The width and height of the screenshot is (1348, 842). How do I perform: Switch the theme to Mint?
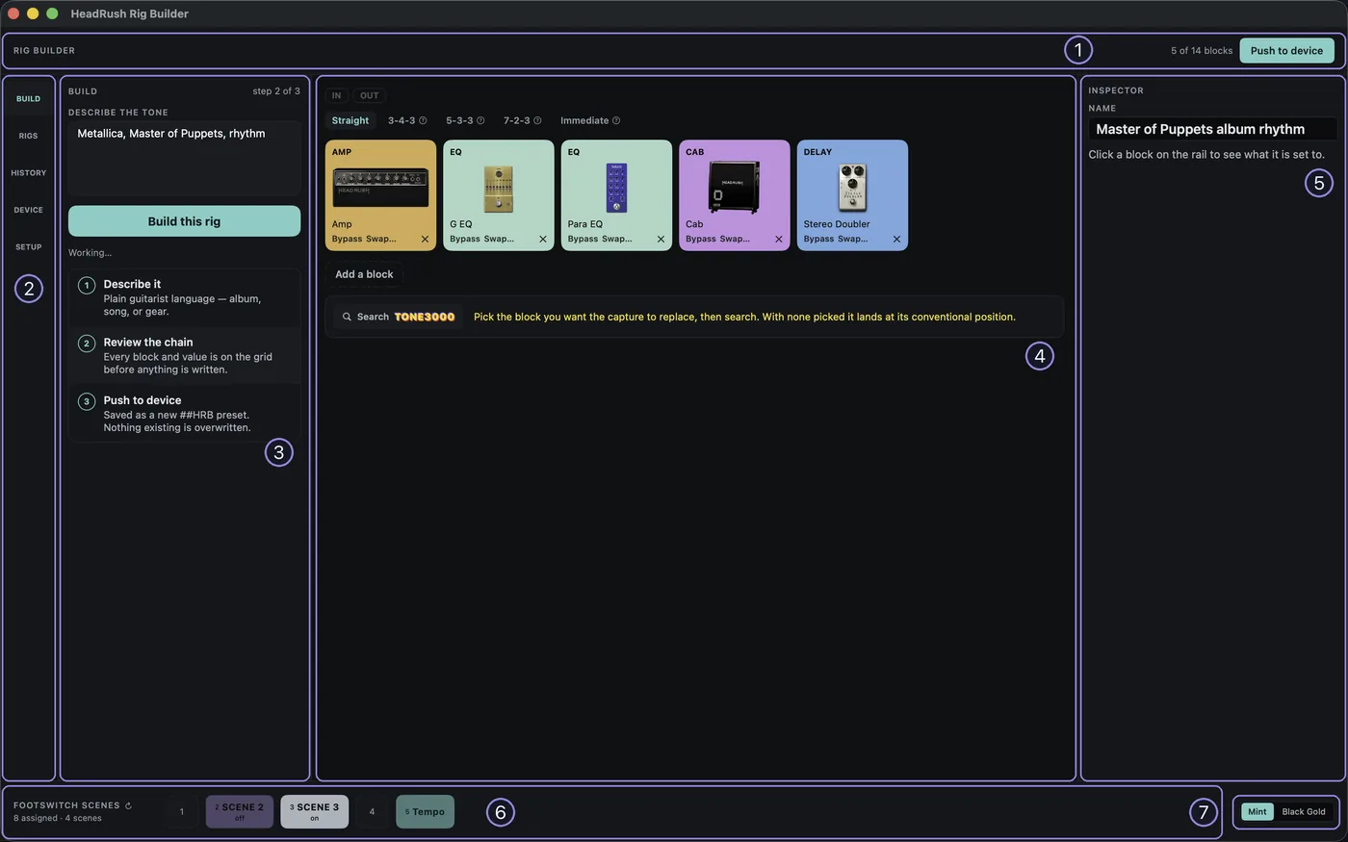tap(1257, 812)
